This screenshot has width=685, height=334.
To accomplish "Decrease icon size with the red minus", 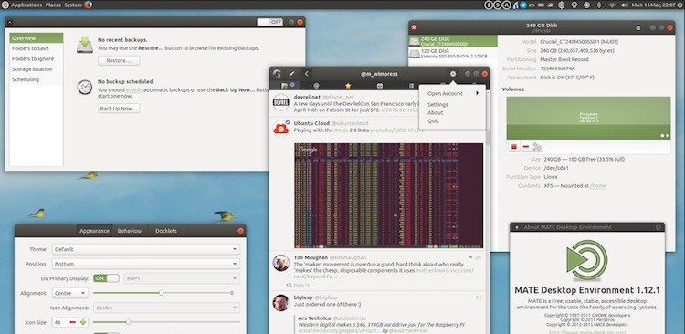I will point(72,322).
